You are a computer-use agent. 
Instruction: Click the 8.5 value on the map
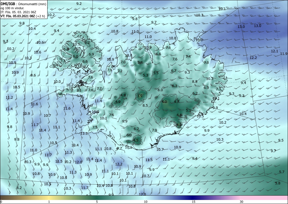click(x=145, y=106)
